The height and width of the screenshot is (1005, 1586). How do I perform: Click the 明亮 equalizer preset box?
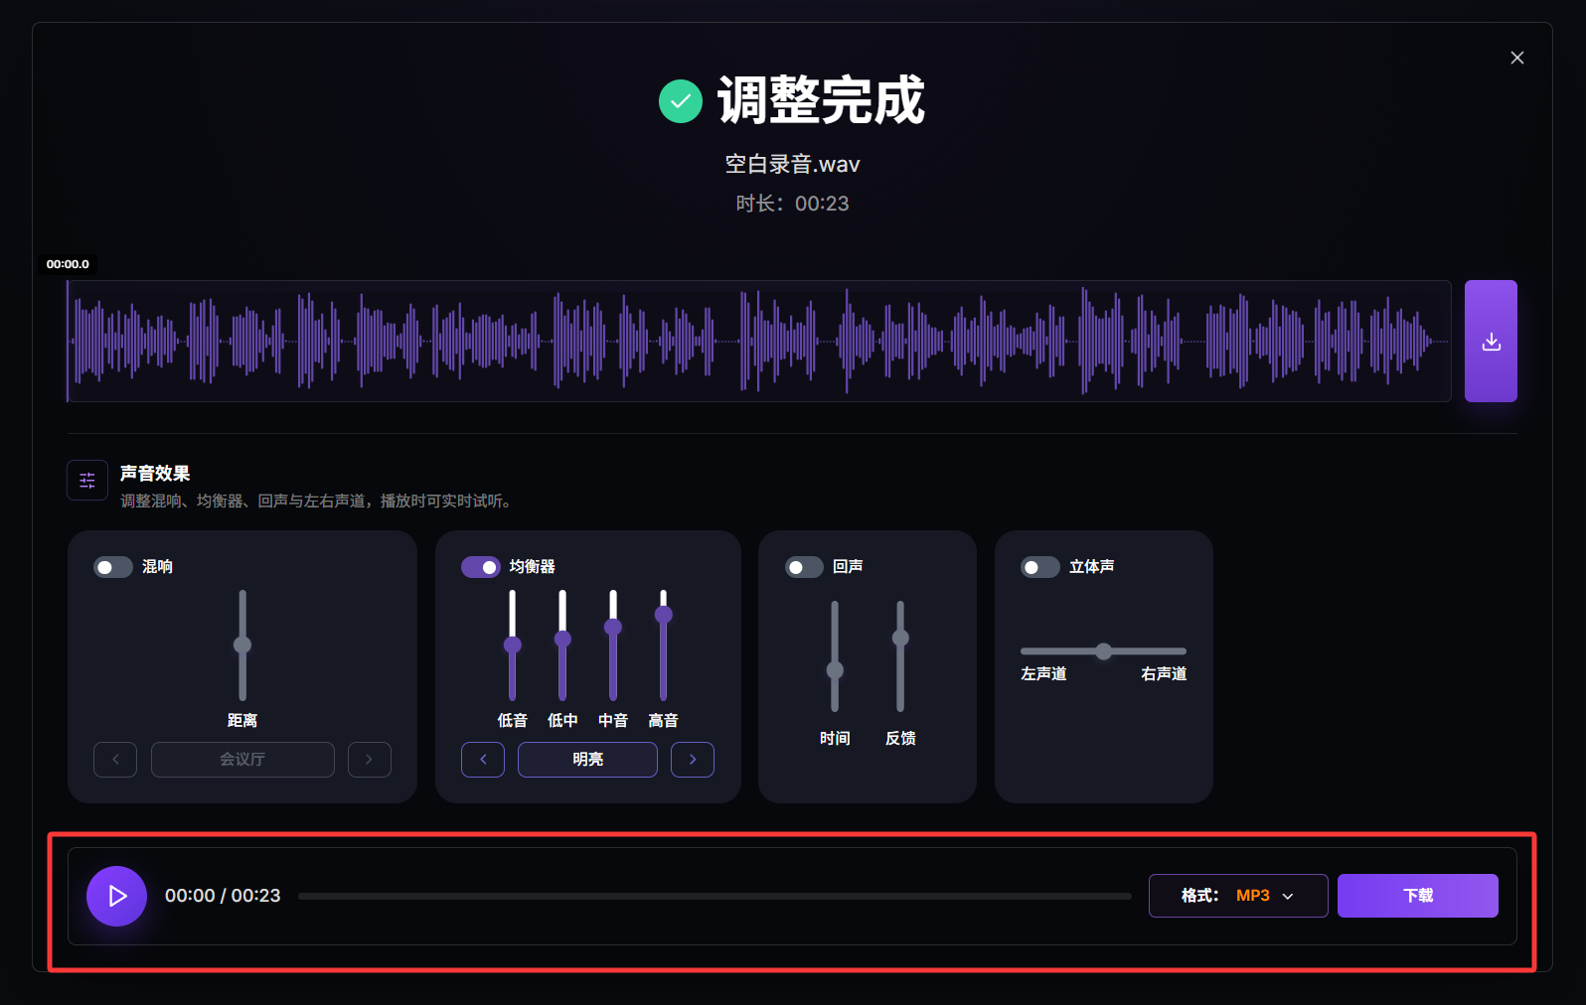click(x=587, y=760)
